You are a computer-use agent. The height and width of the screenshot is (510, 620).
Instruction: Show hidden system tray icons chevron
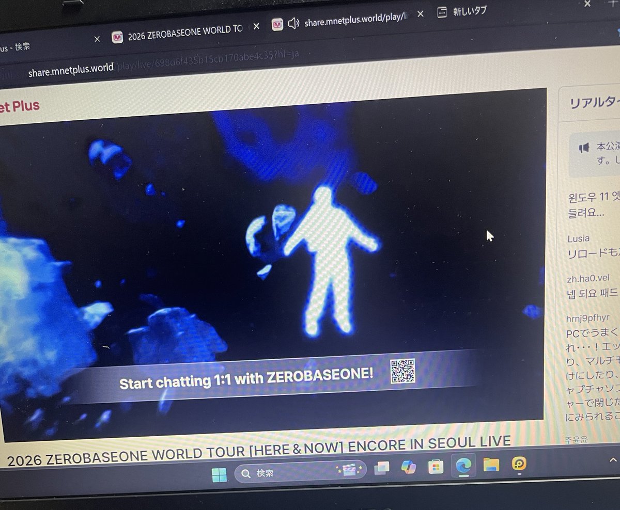pyautogui.click(x=613, y=460)
